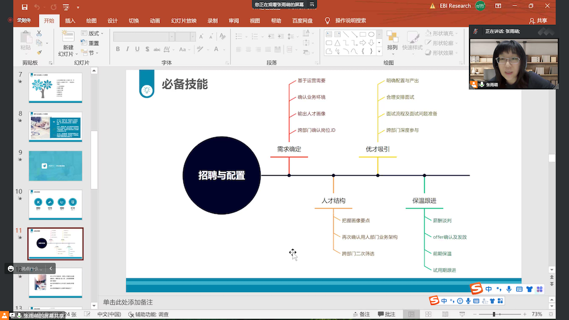Screen dimensions: 569x320
Task: Select the oval shape from shapes gallery
Action: coord(371,34)
